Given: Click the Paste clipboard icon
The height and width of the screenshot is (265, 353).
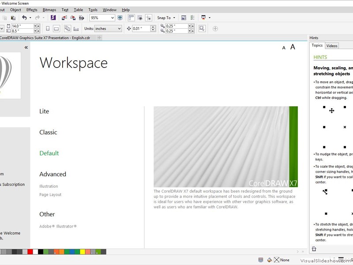Looking at the screenshot, I should point(13,18).
